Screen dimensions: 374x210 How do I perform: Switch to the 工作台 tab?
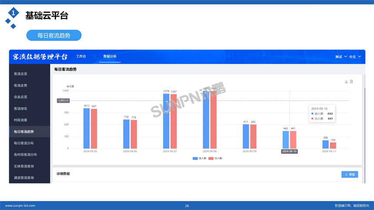click(81, 57)
